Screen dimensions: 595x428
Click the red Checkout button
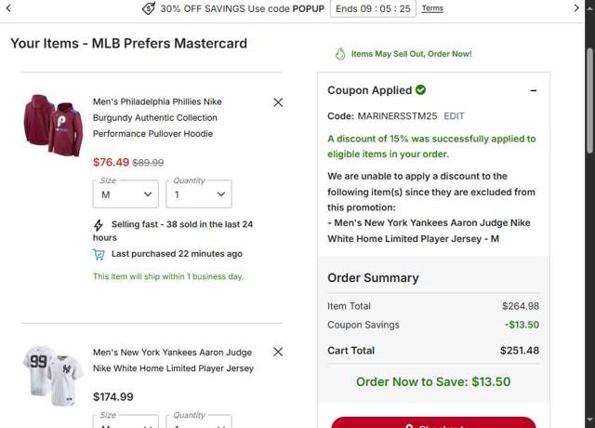click(x=433, y=423)
